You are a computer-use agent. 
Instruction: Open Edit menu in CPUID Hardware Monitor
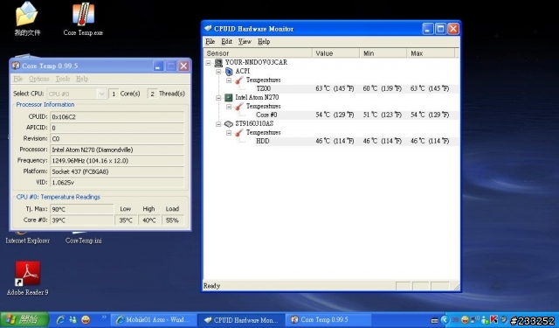[x=226, y=41]
